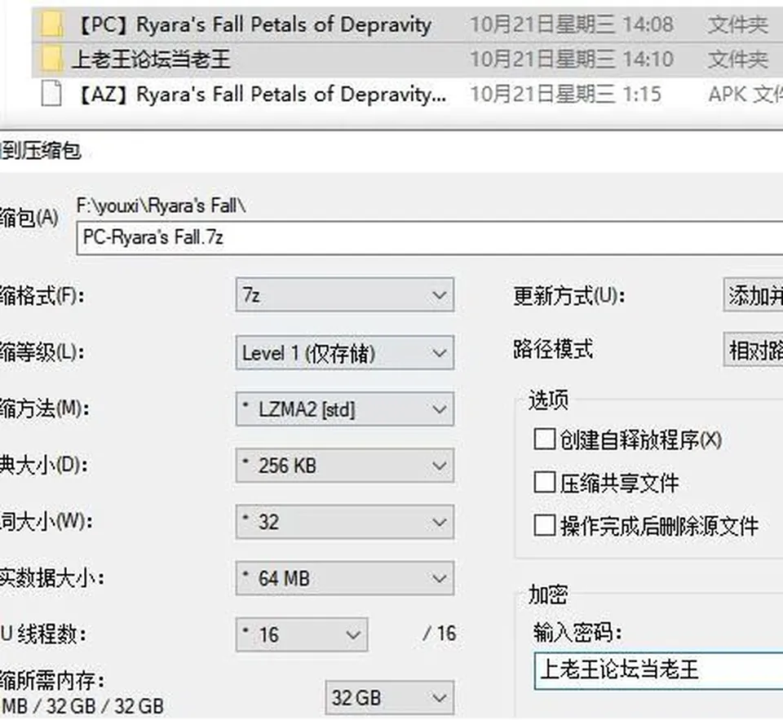Click the 输入密码: label
Viewport: 783px width, 720px height.
[577, 633]
